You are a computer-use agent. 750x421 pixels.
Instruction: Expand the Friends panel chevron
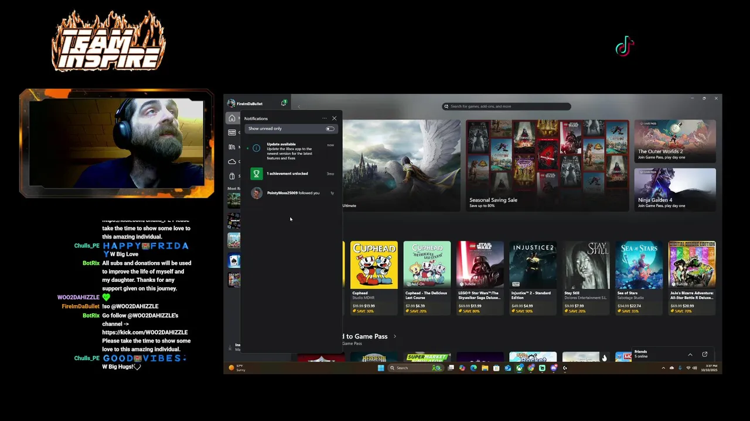click(690, 354)
